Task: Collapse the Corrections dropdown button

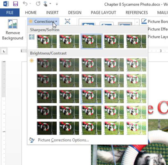Action: [43, 21]
